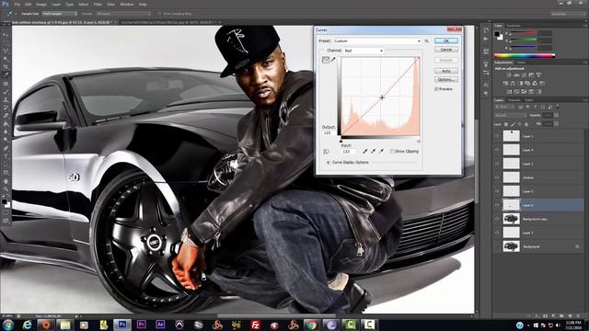
Task: Pick the white point eyedropper in Curves
Action: (x=381, y=151)
